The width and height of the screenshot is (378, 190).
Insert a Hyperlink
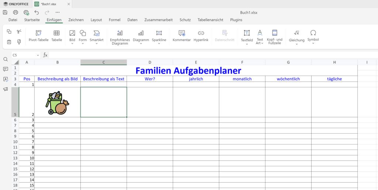tap(201, 36)
